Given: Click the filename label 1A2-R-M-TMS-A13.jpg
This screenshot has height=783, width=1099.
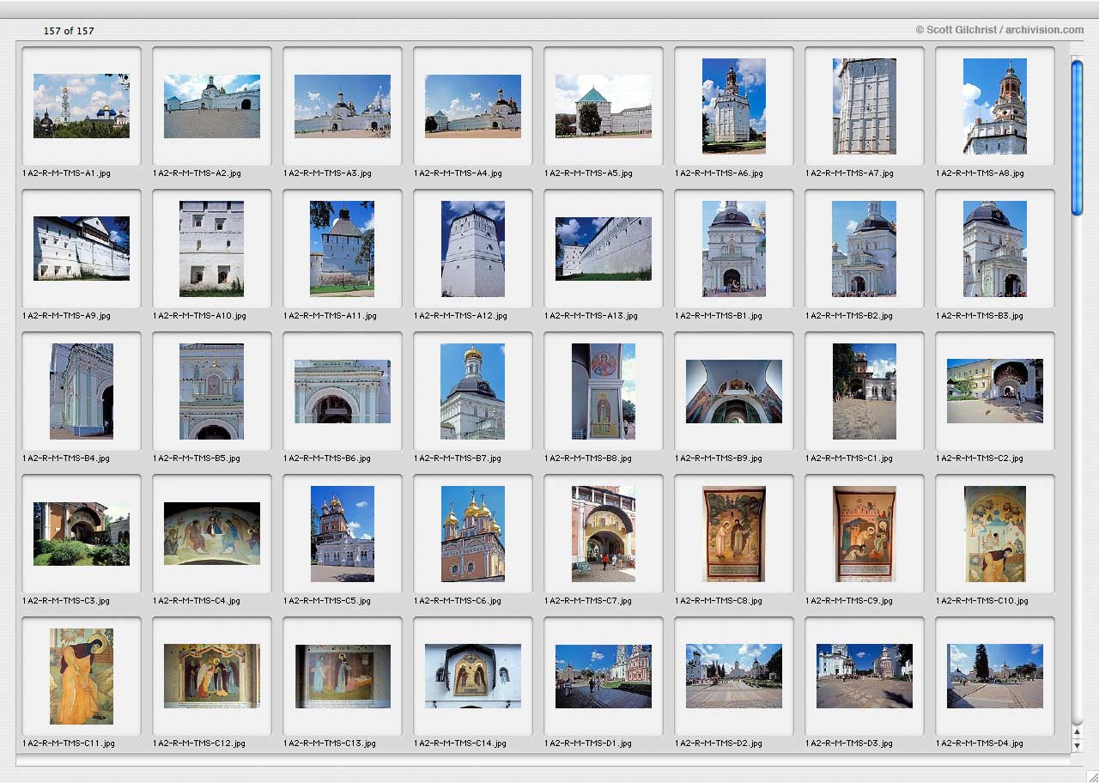Looking at the screenshot, I should click(591, 316).
